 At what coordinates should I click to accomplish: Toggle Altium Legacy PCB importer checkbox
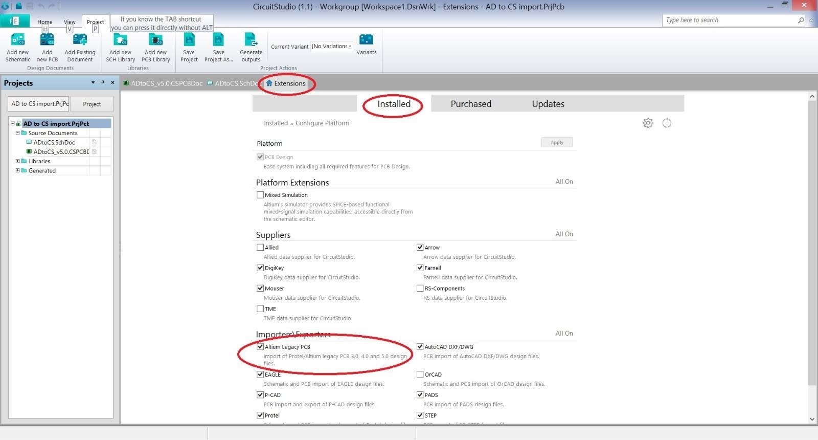[260, 346]
